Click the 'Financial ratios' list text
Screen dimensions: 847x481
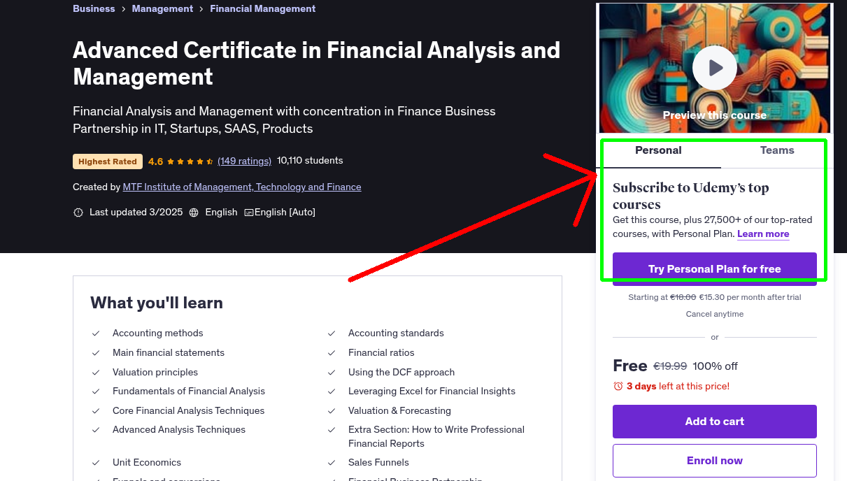(381, 353)
